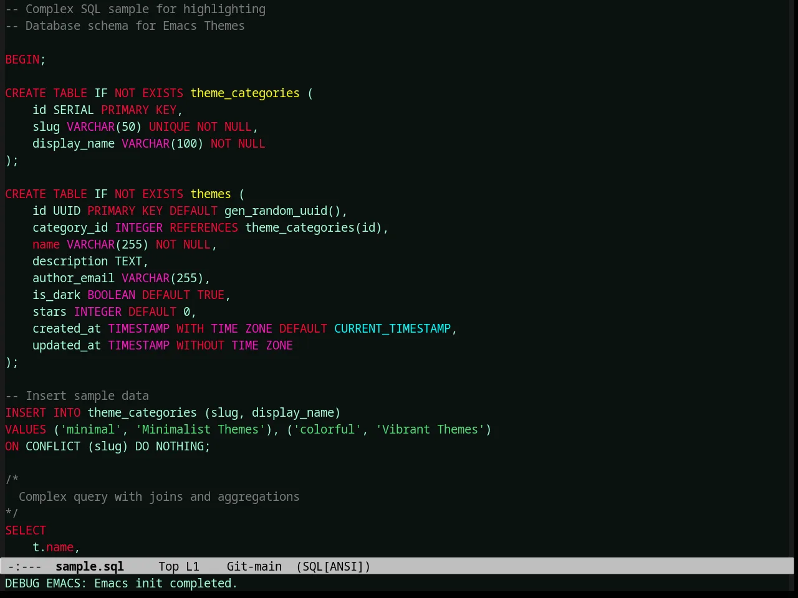Click PRIMARY on the id SERIAL line
The width and height of the screenshot is (798, 598).
coord(125,110)
